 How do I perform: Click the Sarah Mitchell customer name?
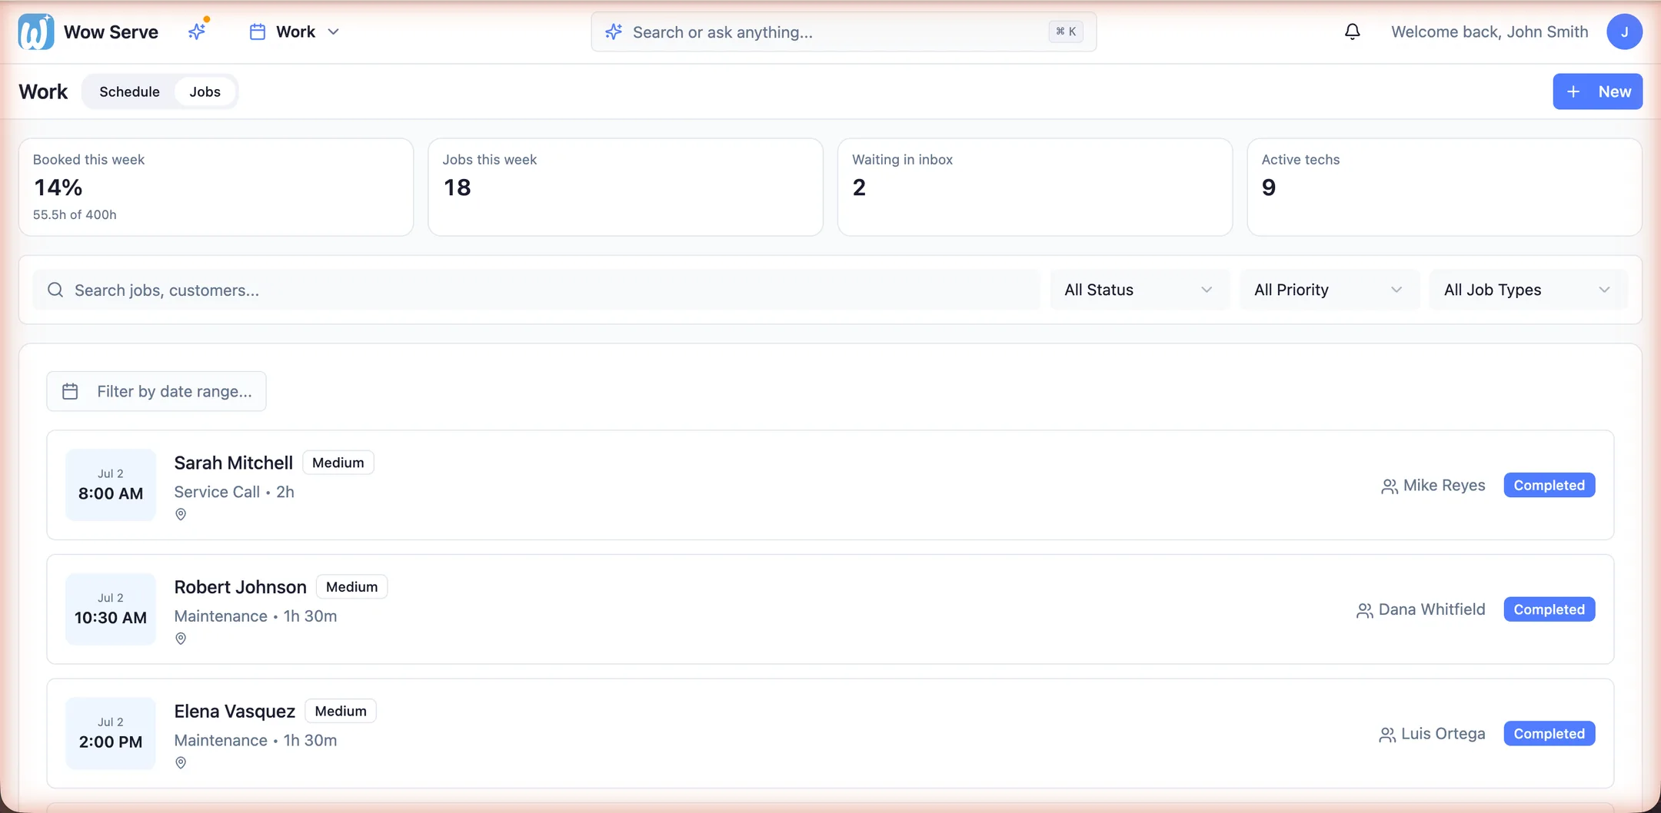233,463
